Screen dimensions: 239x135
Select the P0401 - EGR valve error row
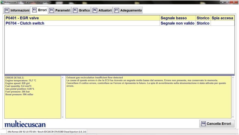point(119,18)
